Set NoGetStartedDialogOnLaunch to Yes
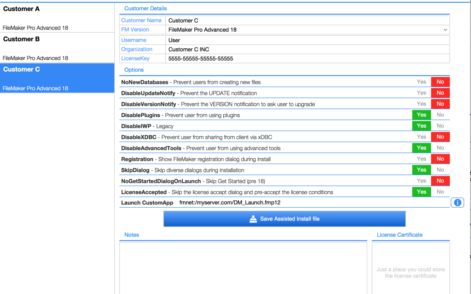The image size is (471, 294). coord(421,181)
